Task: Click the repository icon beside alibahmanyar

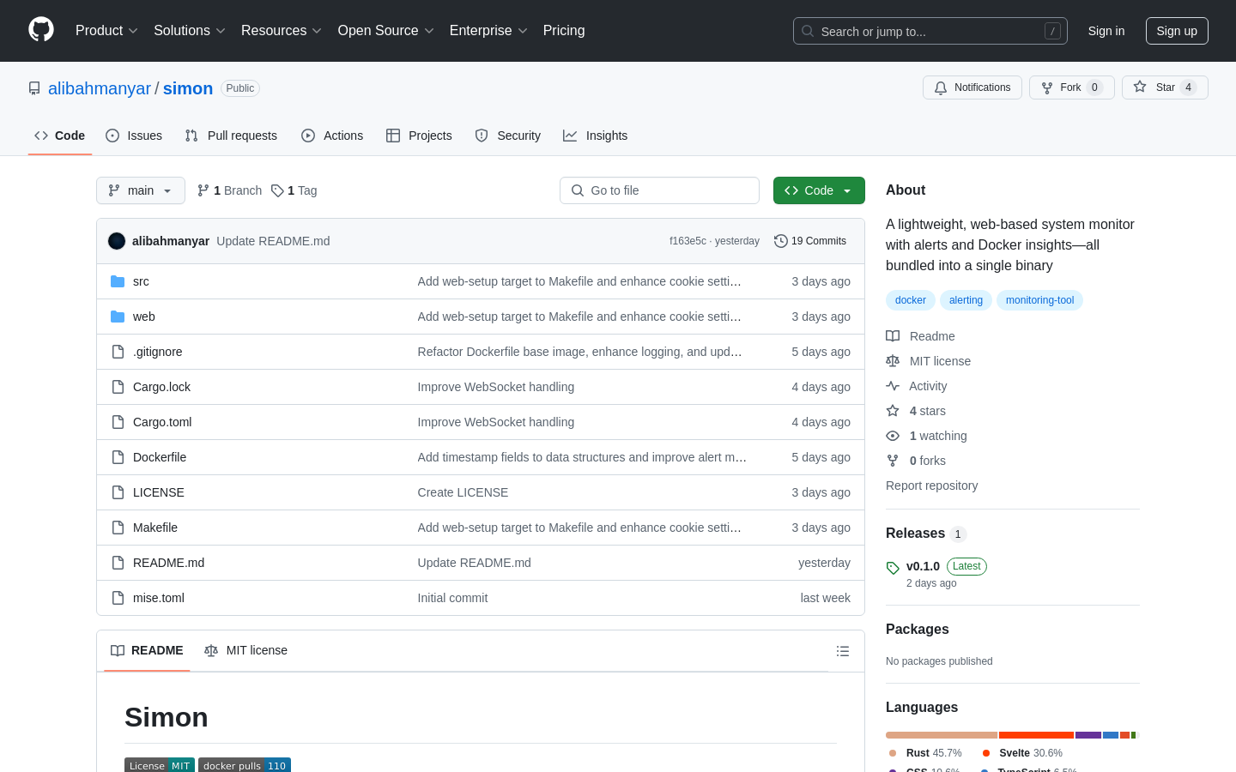Action: click(x=34, y=88)
